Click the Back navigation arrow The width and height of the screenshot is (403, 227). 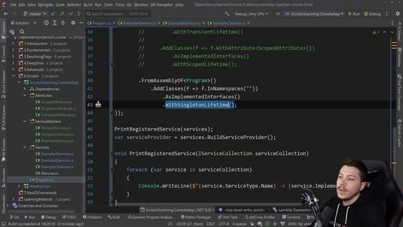click(x=6, y=13)
